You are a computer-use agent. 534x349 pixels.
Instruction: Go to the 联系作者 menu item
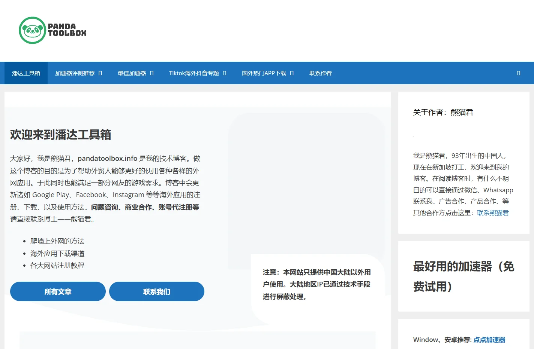320,73
